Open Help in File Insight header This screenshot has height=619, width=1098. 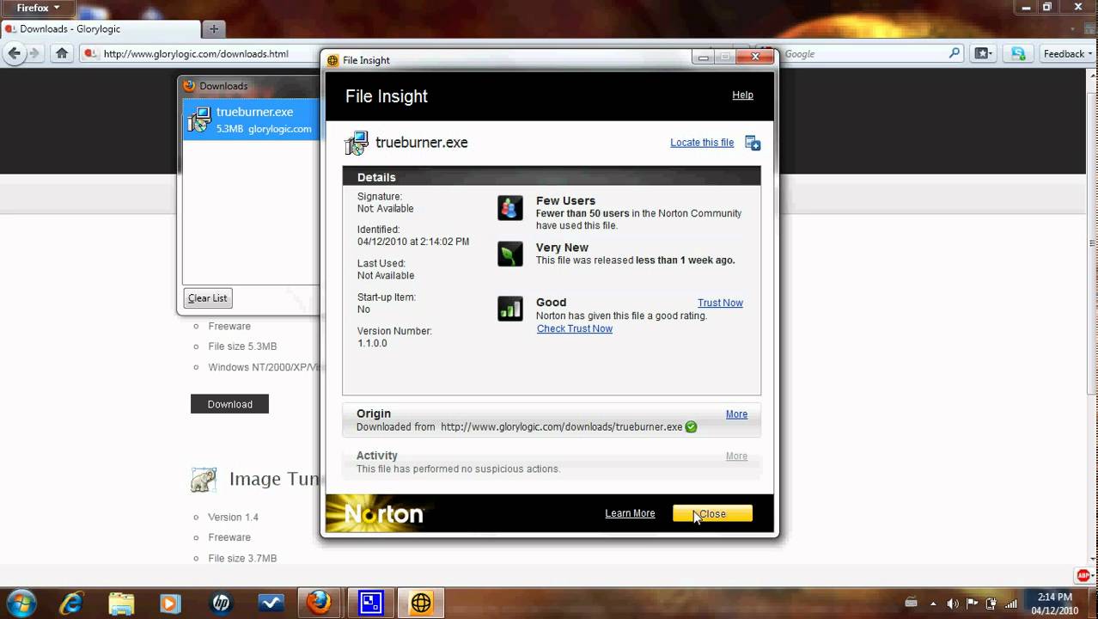tap(742, 95)
